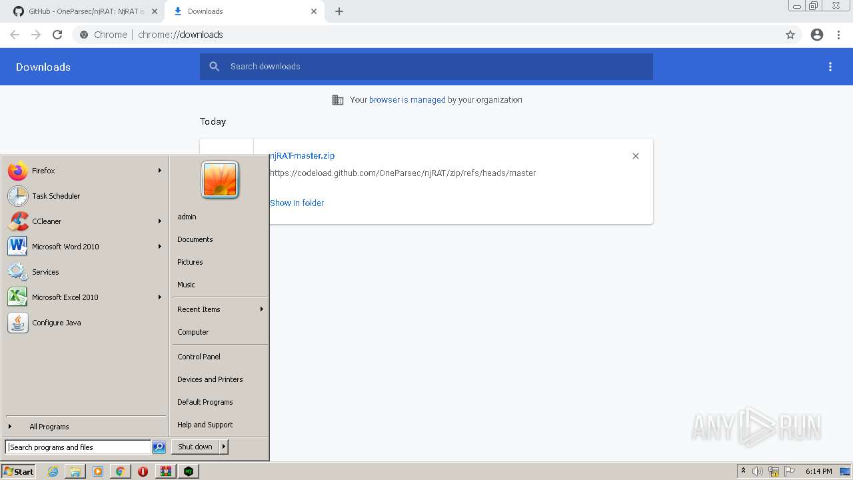Expand the Firefox jump list arrow
853x480 pixels.
[160, 171]
